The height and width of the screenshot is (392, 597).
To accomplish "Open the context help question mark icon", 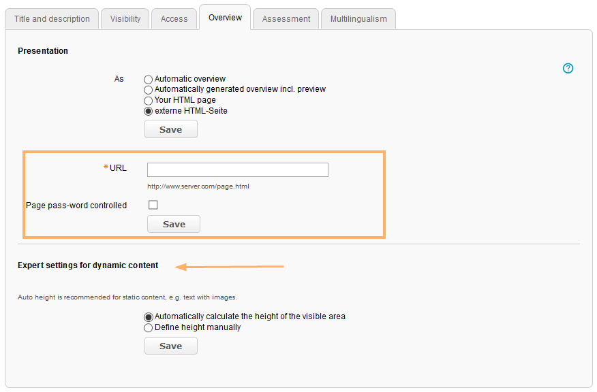I will [568, 68].
